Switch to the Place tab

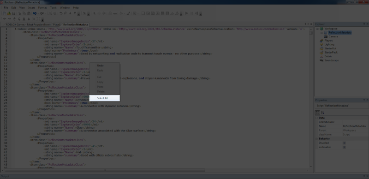click(56, 24)
